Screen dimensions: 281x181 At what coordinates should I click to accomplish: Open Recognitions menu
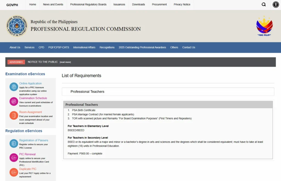tap(107, 47)
